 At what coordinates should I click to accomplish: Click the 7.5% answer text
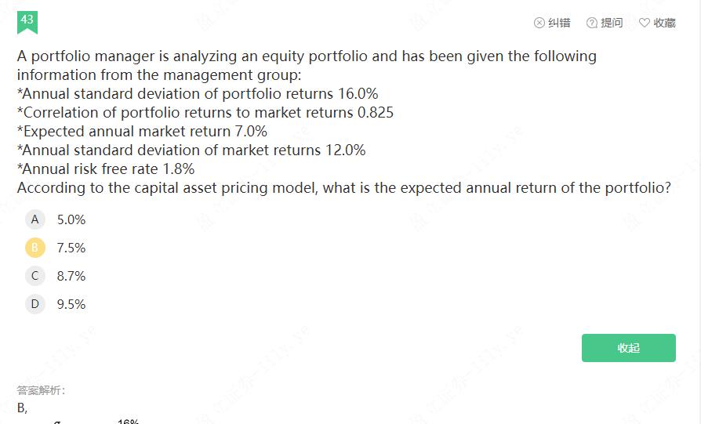(x=71, y=248)
